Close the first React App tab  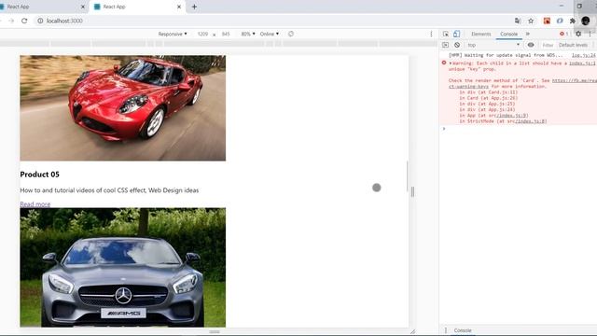pos(83,7)
